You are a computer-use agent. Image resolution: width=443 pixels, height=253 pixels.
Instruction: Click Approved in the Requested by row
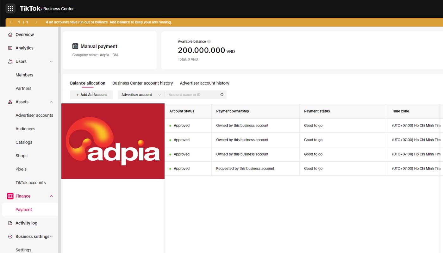[x=182, y=169]
